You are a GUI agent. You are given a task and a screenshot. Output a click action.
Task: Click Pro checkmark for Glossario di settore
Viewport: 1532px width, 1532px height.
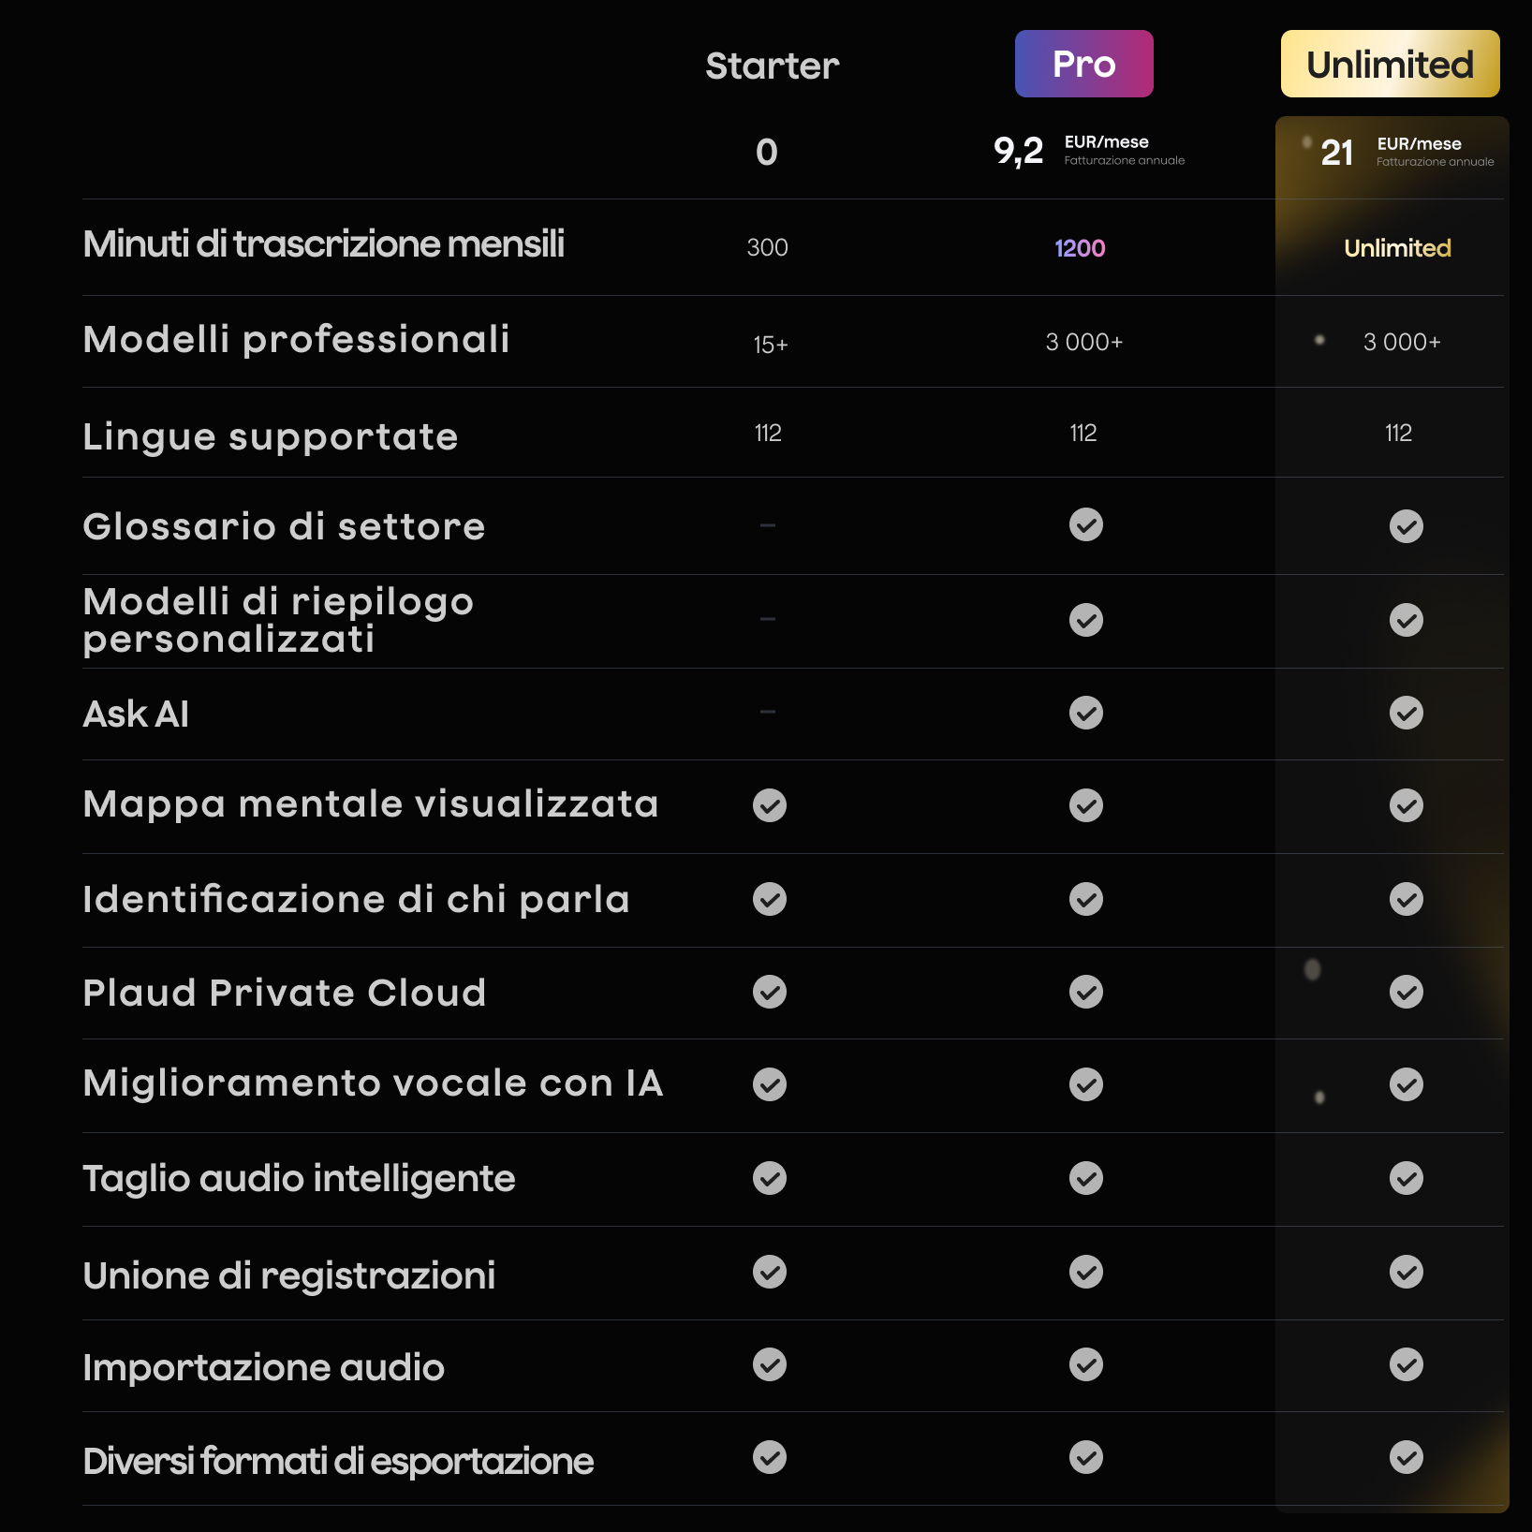click(x=1085, y=524)
